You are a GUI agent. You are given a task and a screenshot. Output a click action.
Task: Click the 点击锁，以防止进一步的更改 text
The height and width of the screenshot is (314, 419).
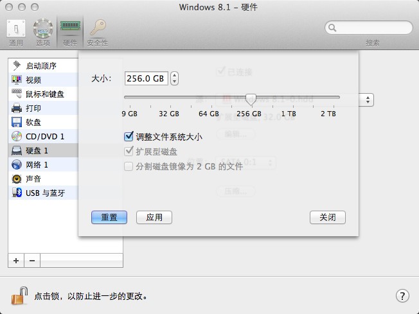[x=91, y=296]
